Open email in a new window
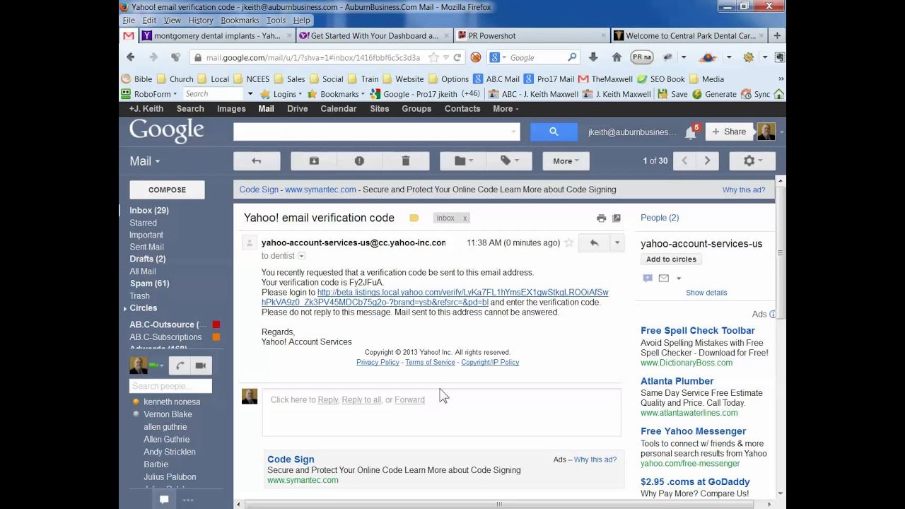The height and width of the screenshot is (509, 905). tap(617, 218)
